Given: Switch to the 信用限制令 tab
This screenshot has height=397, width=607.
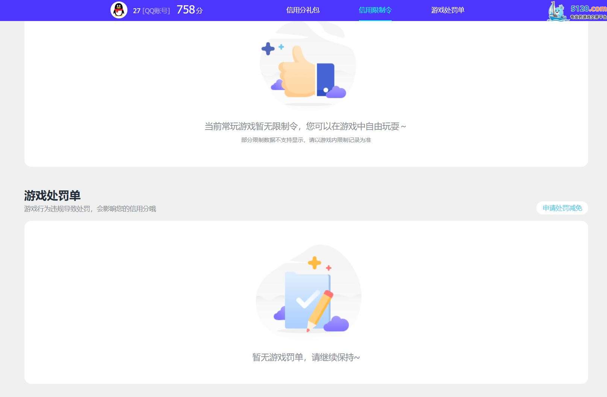Looking at the screenshot, I should pos(375,10).
